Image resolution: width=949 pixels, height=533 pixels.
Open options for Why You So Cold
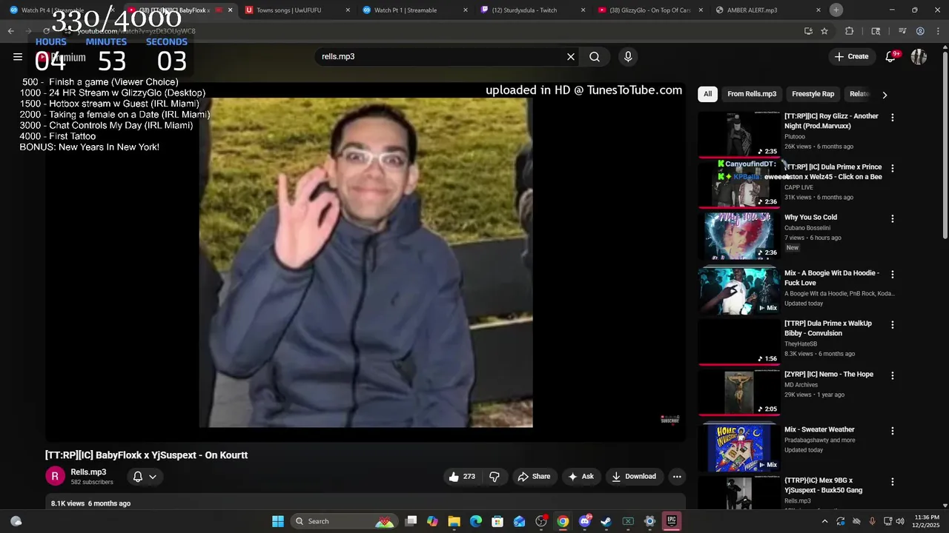coord(893,219)
